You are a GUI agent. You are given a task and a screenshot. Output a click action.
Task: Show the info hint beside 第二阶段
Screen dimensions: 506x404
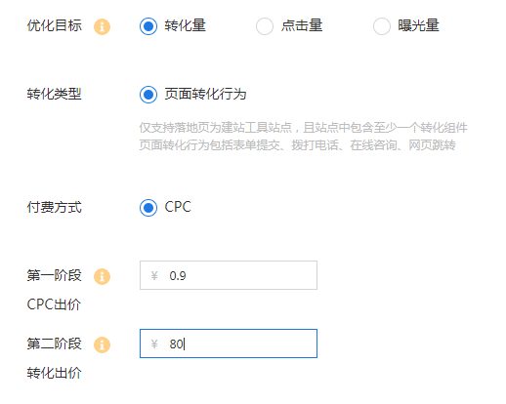point(102,344)
